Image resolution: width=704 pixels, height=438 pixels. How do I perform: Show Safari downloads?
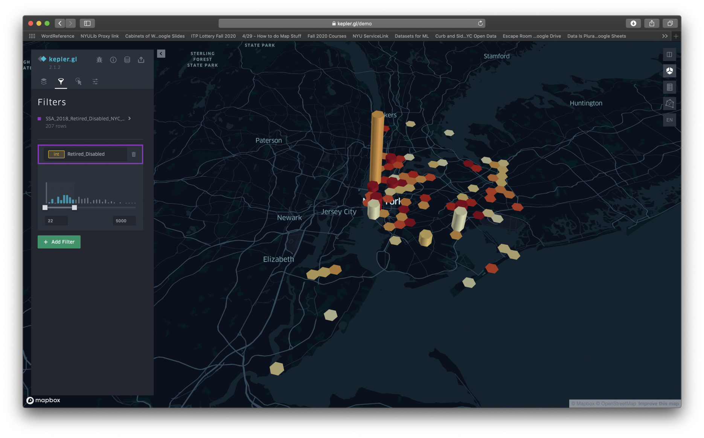634,23
